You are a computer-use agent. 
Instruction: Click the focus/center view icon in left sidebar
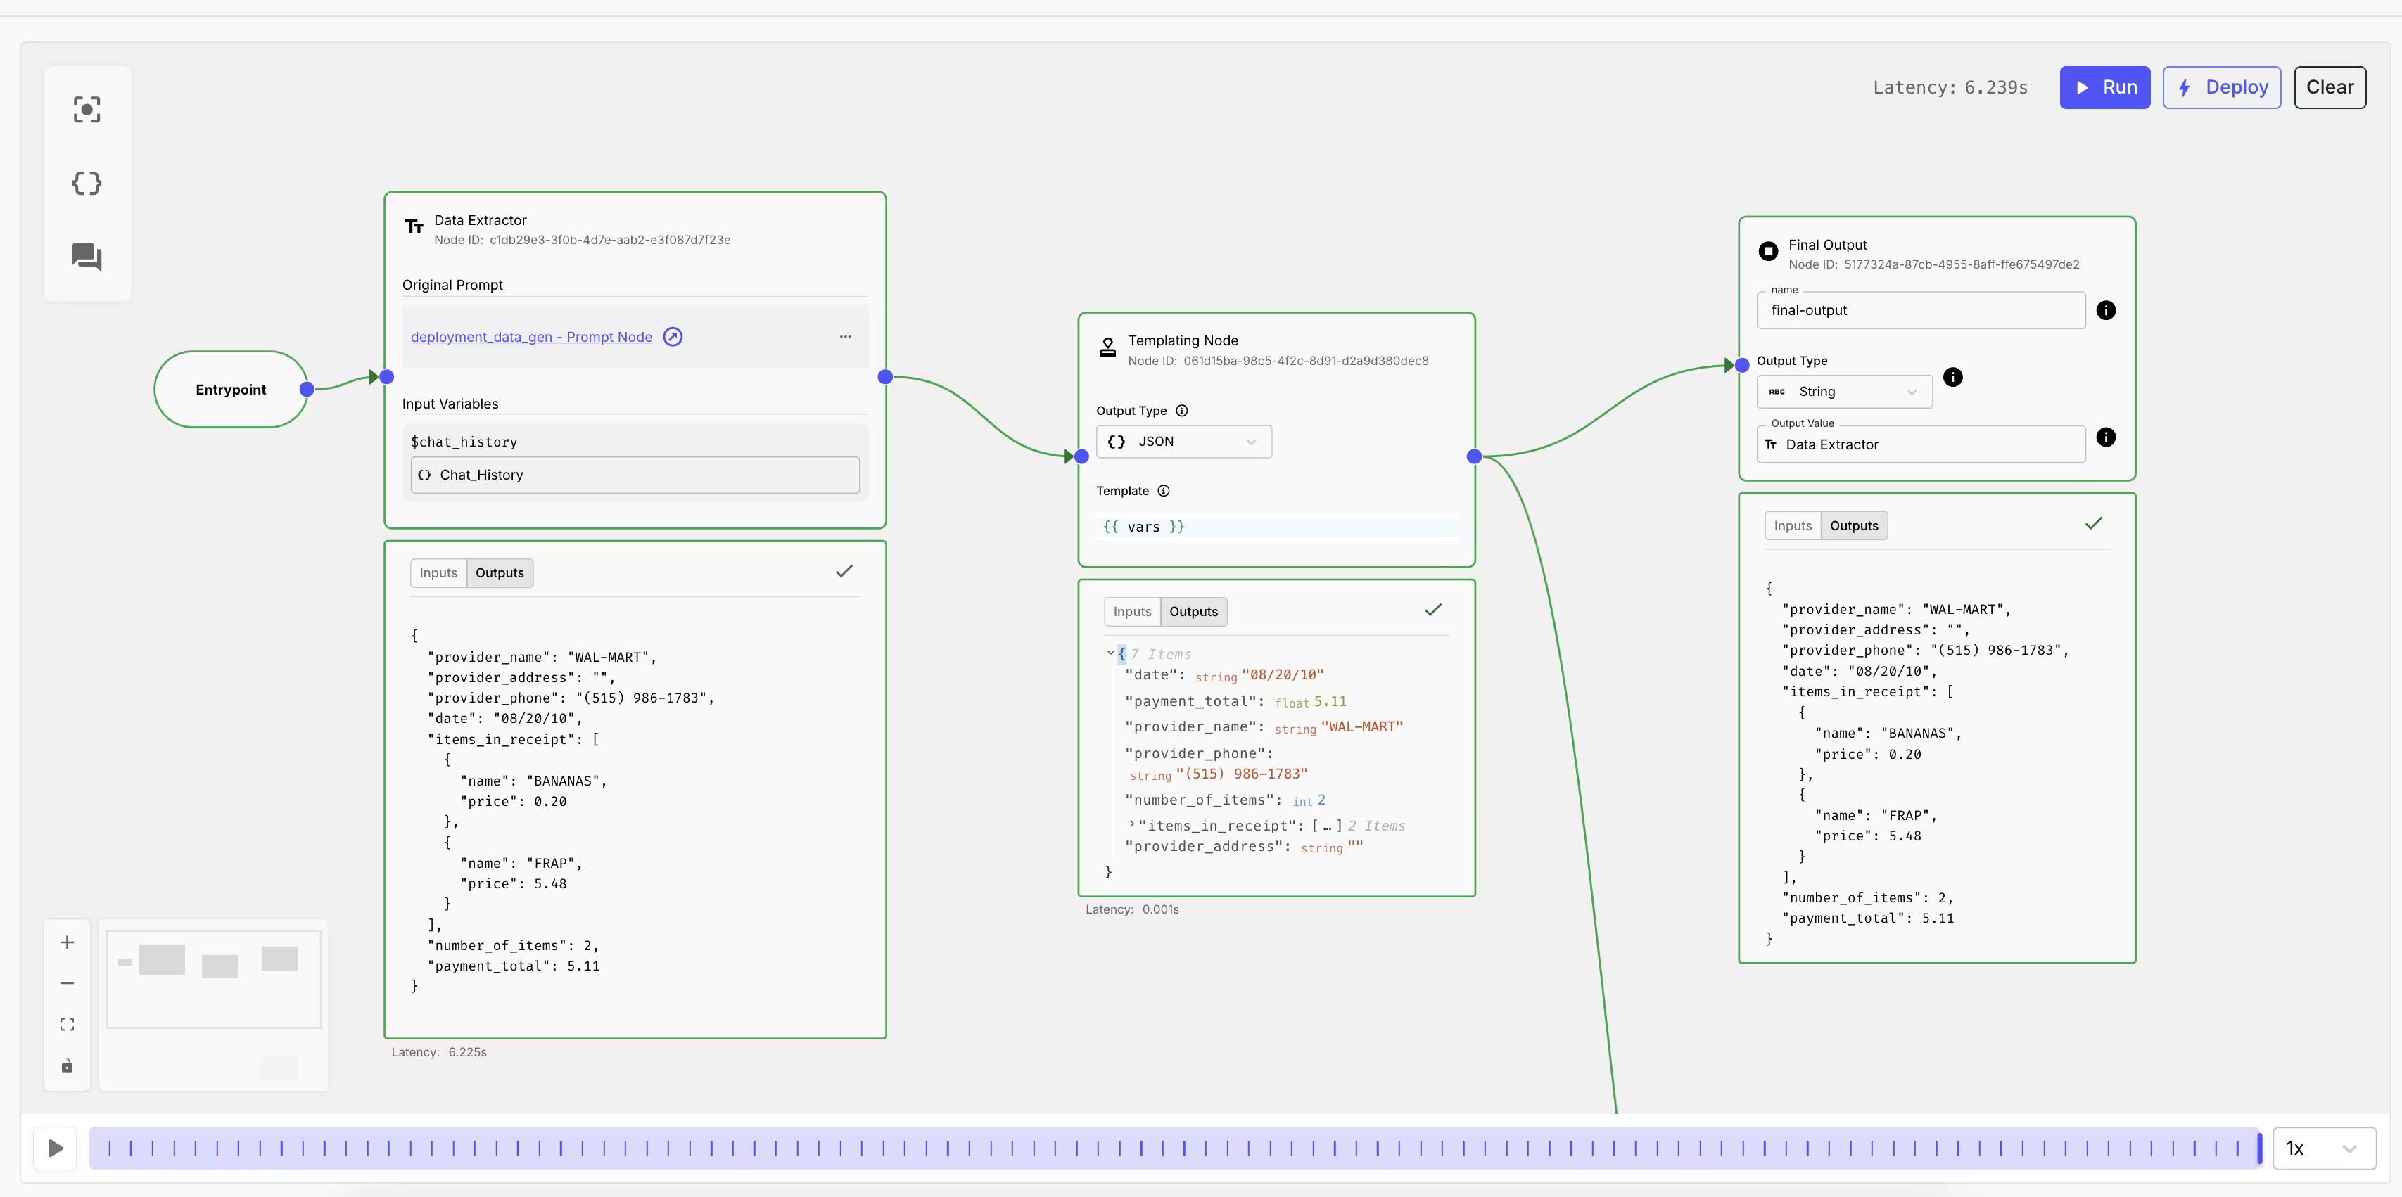[x=87, y=110]
